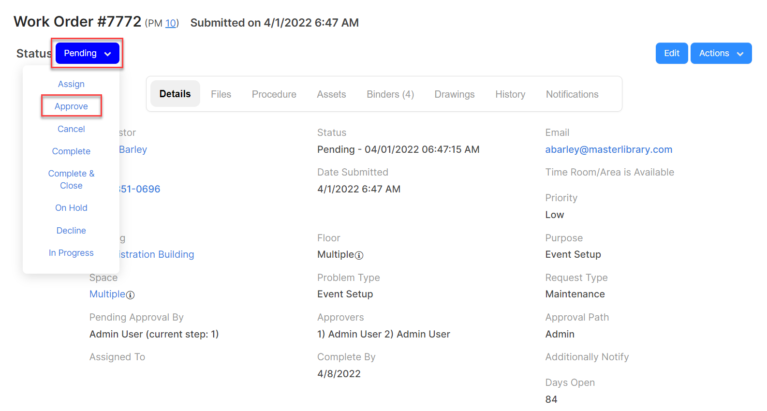Viewport: 767px width, 411px height.
Task: Click the abarley@masterlibrary.com email link
Action: 609,149
